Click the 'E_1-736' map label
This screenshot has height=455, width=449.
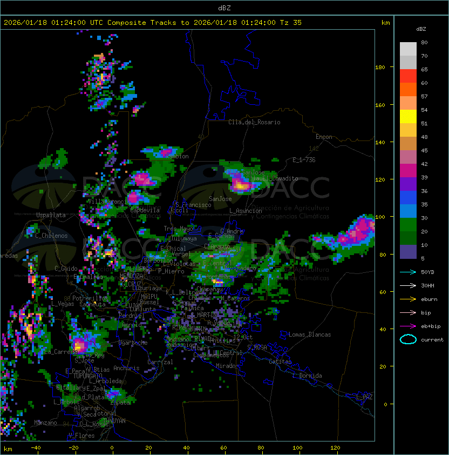(304, 159)
